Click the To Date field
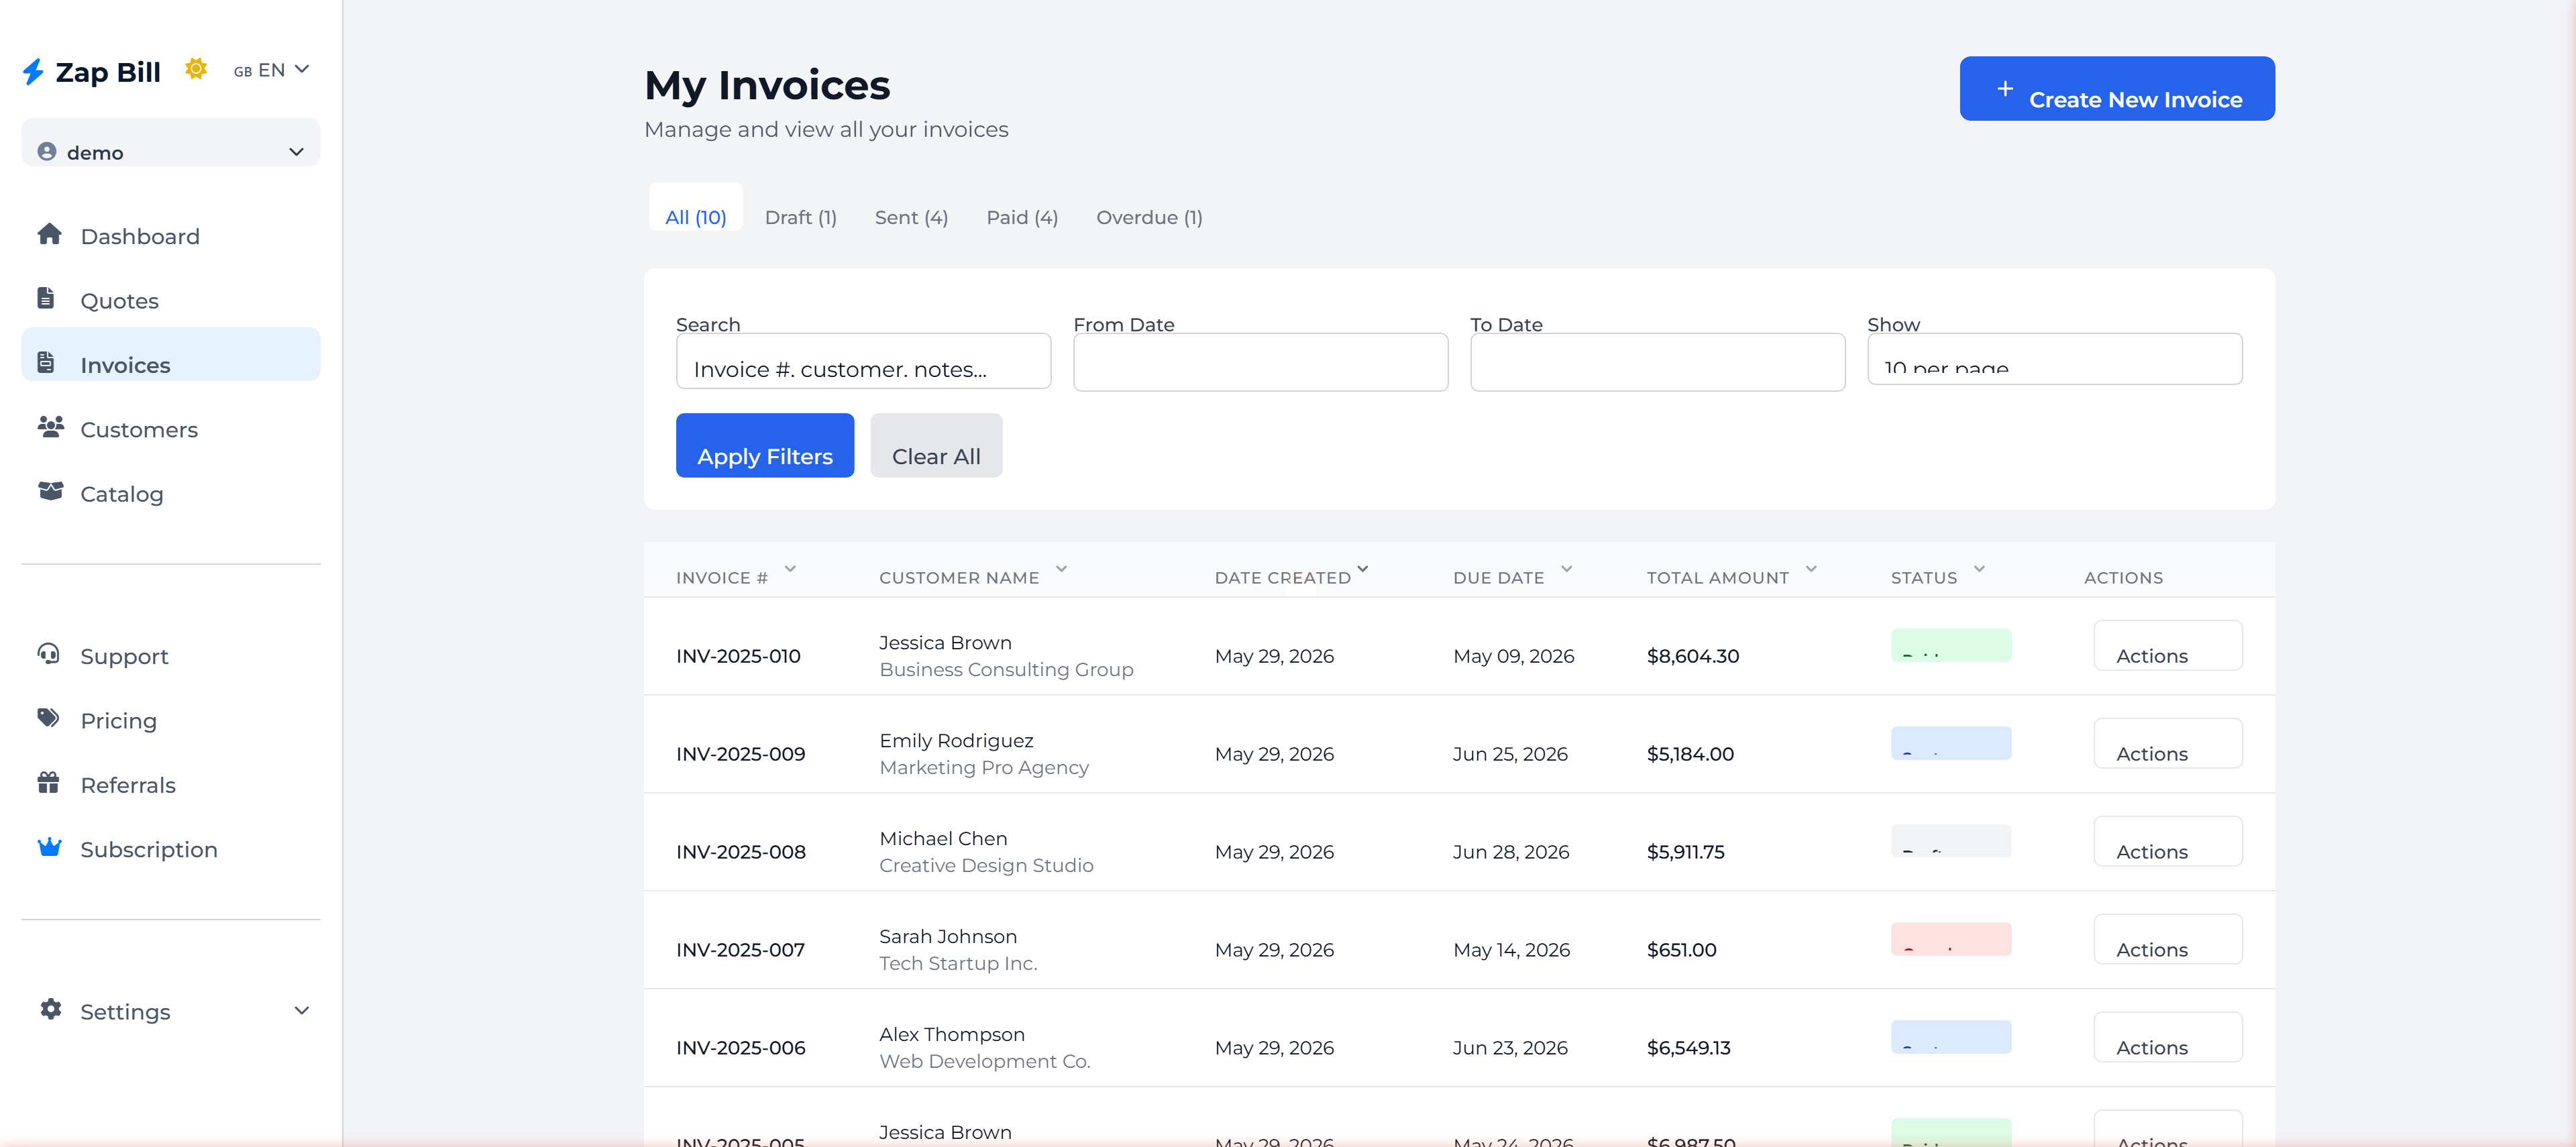The image size is (2576, 1147). tap(1657, 362)
